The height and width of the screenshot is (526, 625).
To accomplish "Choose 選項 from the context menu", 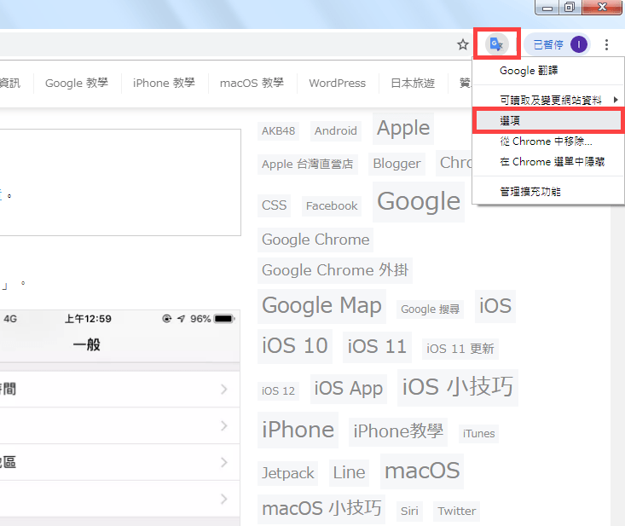I will pyautogui.click(x=548, y=120).
